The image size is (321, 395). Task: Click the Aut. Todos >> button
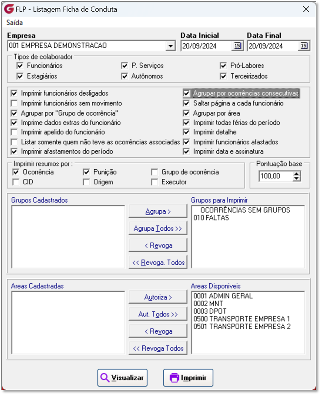click(158, 314)
